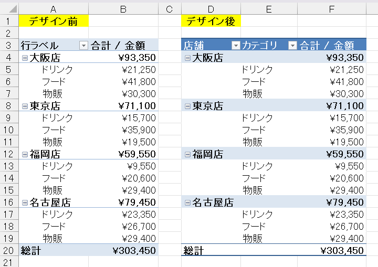Select column A header

pos(54,9)
